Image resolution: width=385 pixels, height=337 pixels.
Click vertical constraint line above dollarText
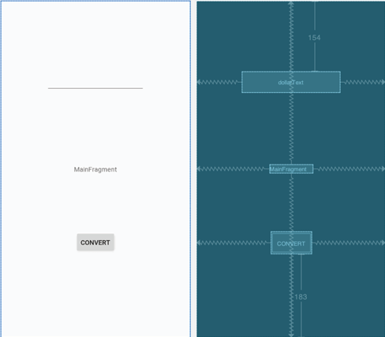tap(291, 36)
